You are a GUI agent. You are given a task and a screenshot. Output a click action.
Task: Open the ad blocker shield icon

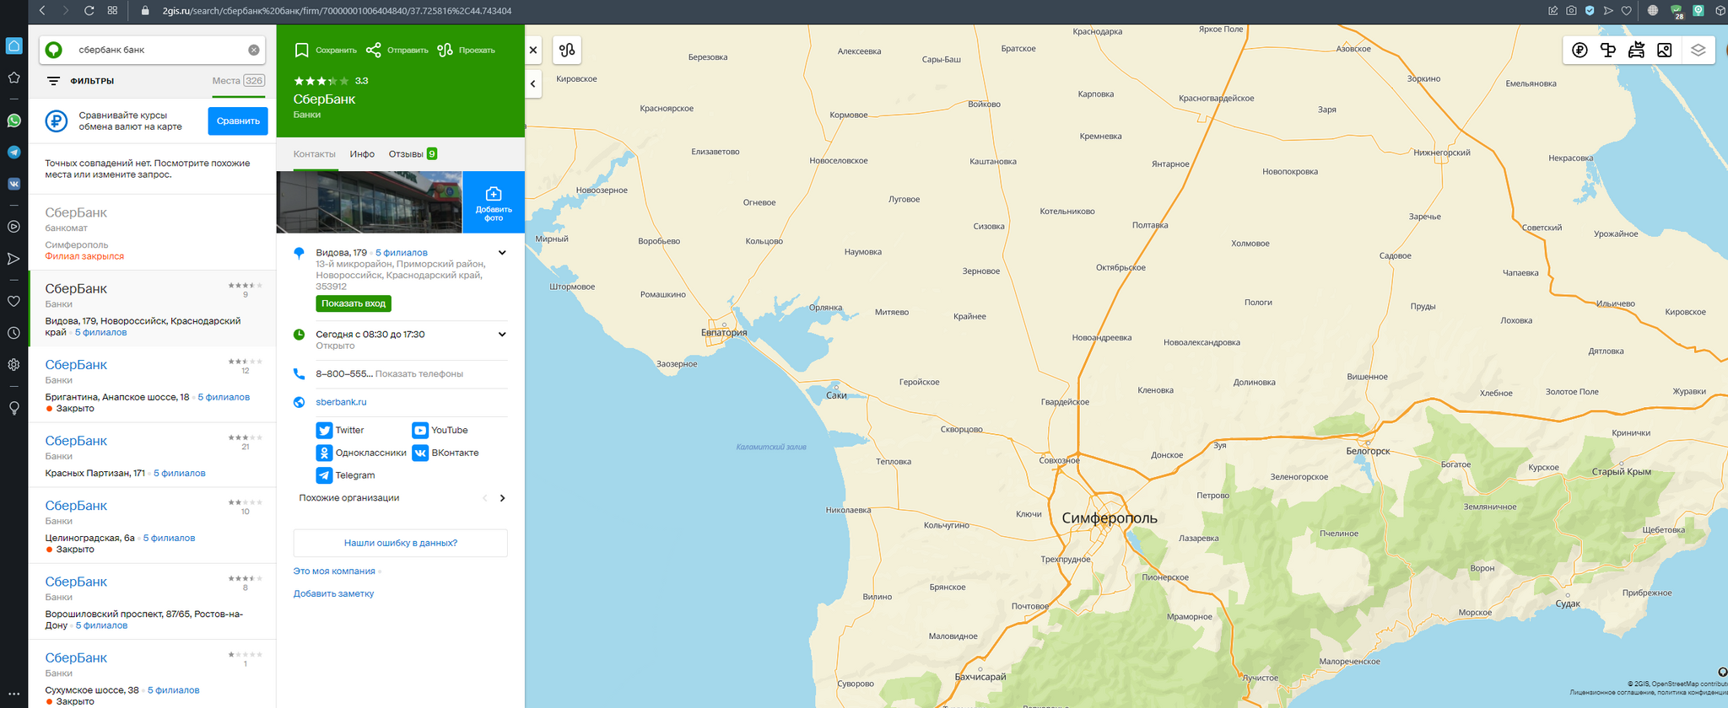tap(1590, 11)
